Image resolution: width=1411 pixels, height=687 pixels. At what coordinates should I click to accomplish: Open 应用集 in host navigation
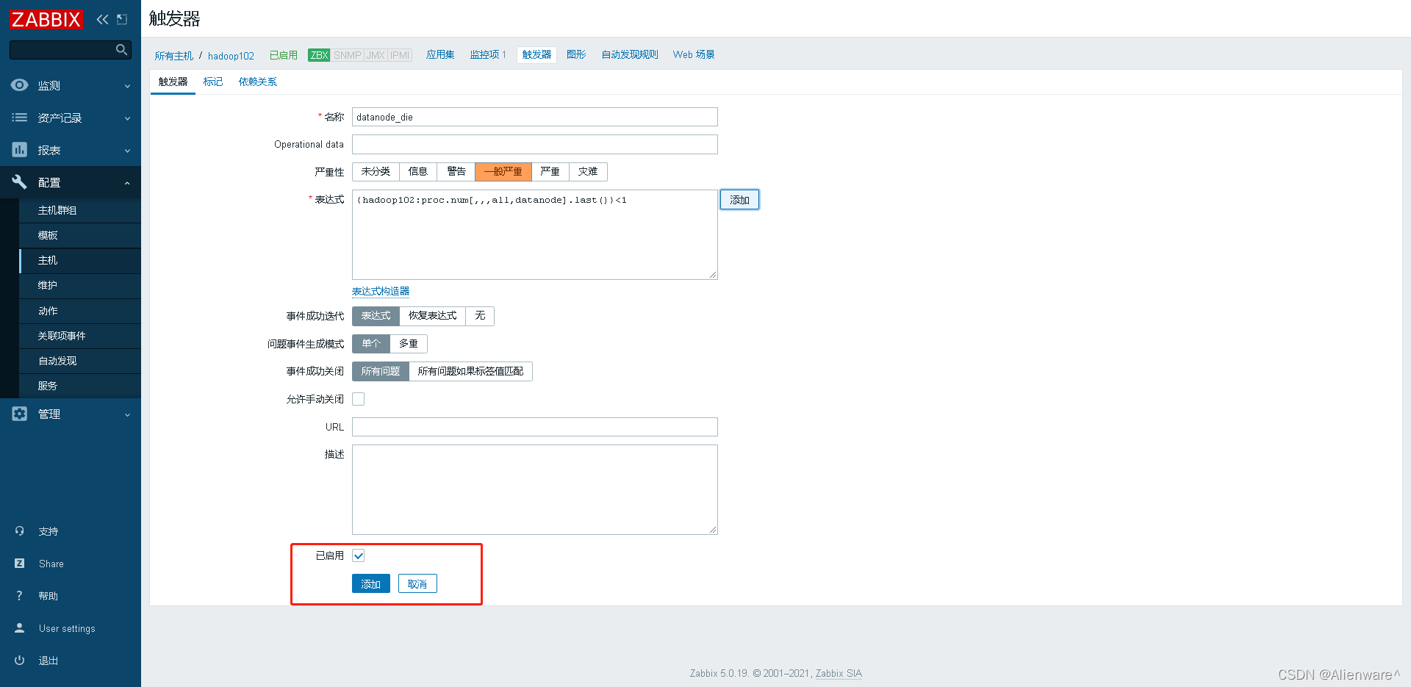tap(440, 55)
